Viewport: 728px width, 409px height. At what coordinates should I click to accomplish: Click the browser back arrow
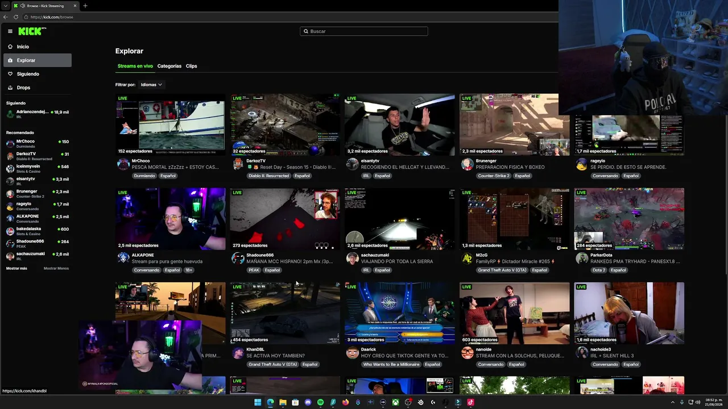[x=6, y=17]
